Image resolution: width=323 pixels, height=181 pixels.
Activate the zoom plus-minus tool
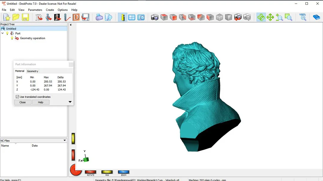[279, 17]
